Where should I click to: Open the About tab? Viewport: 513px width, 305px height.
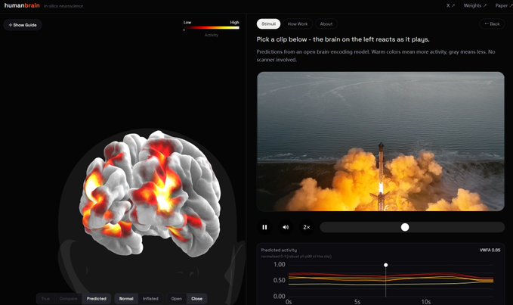coord(326,24)
